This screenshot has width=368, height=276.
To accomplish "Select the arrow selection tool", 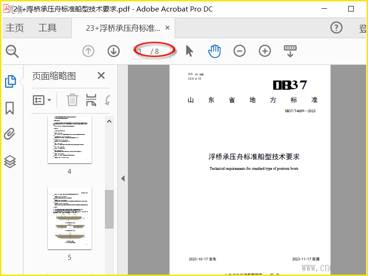I will point(189,51).
